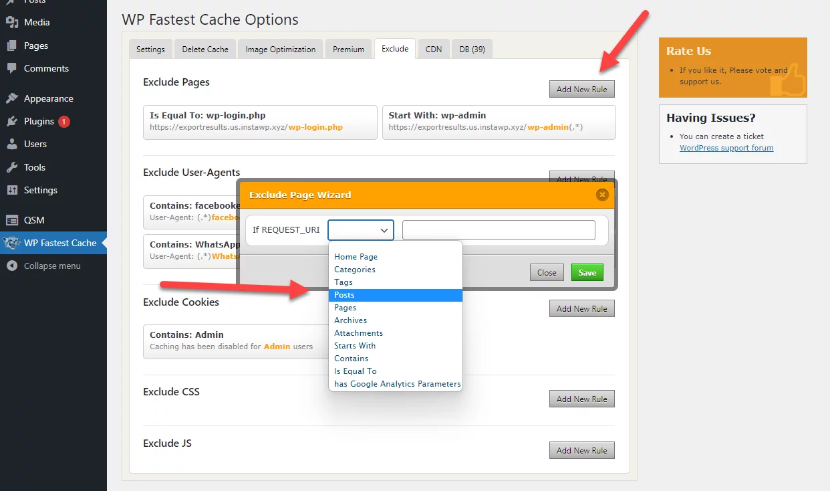
Task: Click the WP Fastest Cache Options title
Action: tap(210, 20)
